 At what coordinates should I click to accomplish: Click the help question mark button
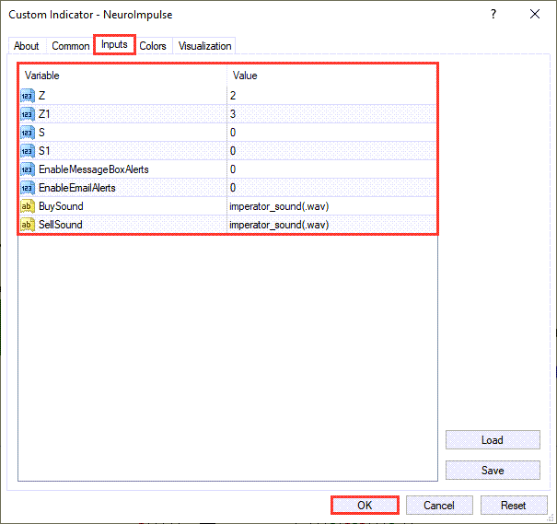pyautogui.click(x=493, y=15)
